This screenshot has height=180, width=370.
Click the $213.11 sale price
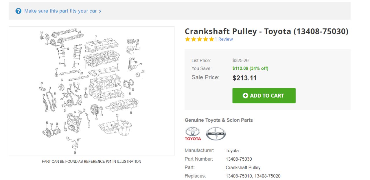pos(244,78)
